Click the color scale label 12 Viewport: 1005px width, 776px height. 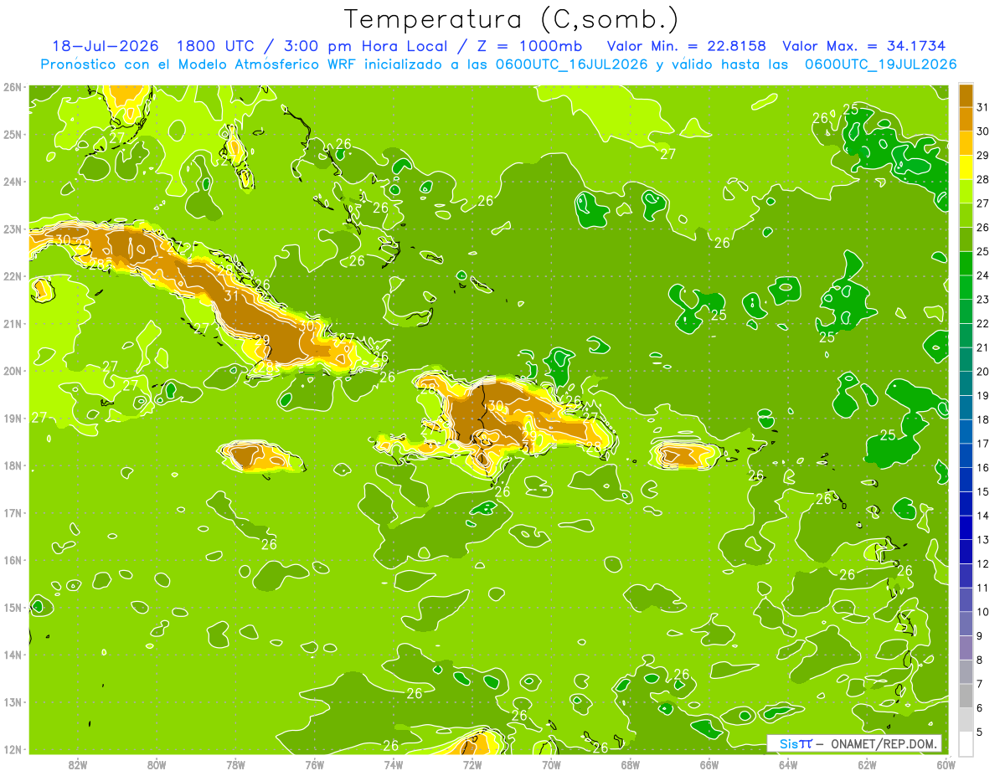(983, 563)
